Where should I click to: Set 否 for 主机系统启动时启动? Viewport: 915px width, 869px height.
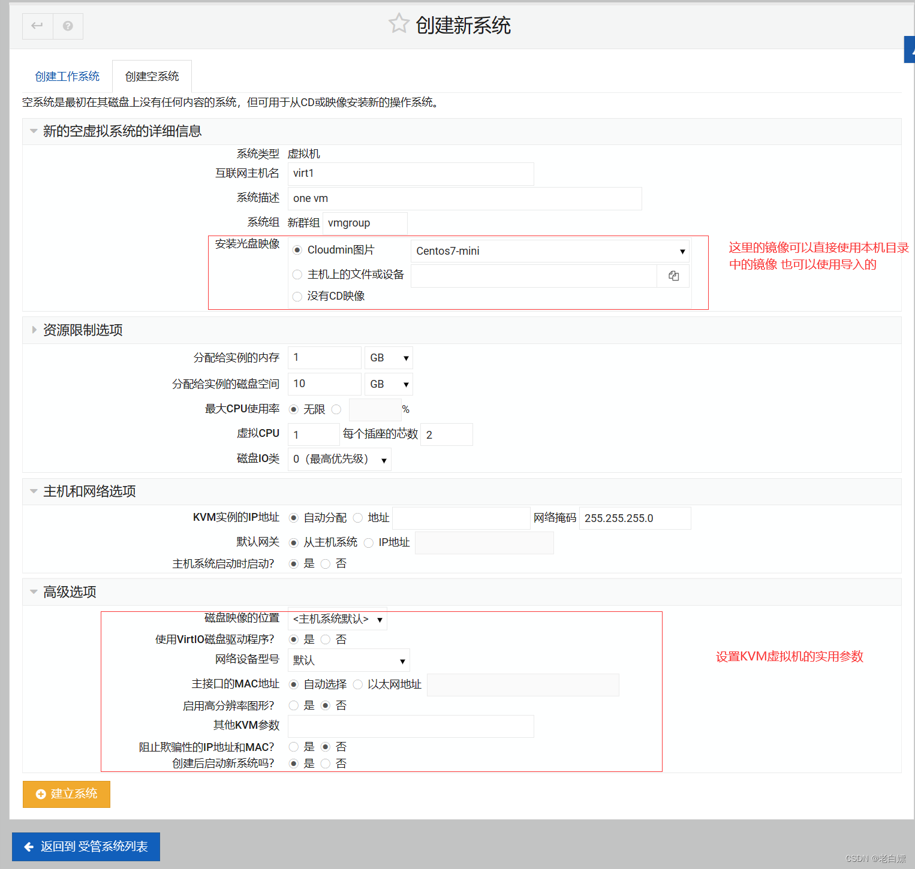(x=325, y=563)
